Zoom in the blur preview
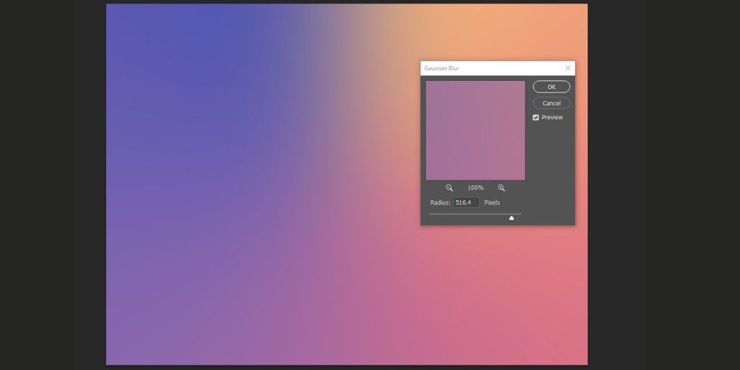740x370 pixels. point(502,188)
